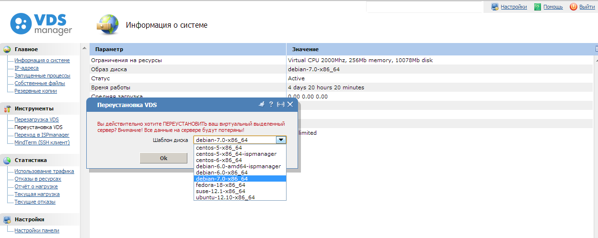The image size is (598, 238).
Task: Click the empty search field at top
Action: coord(424,7)
